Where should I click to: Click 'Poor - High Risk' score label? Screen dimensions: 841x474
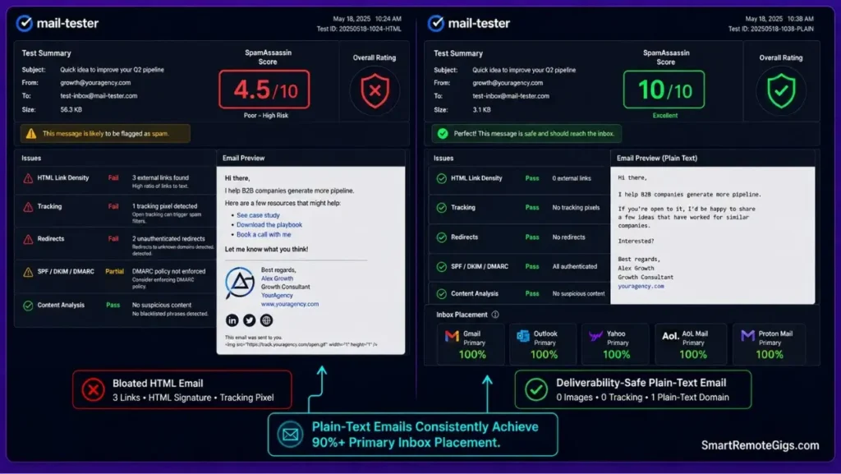tap(265, 115)
